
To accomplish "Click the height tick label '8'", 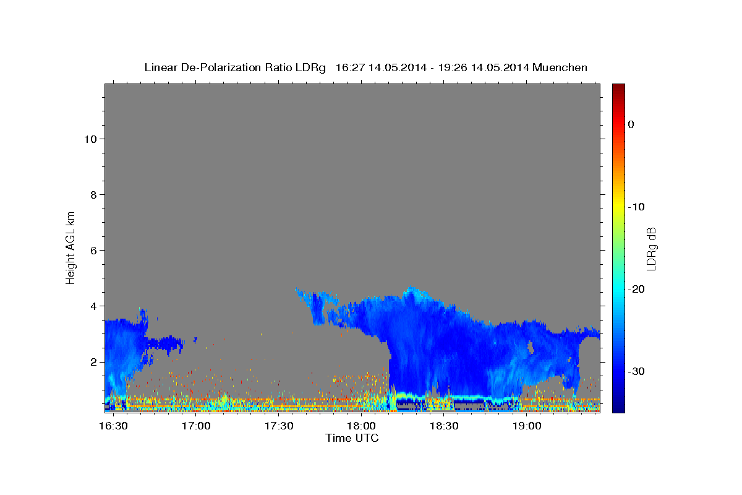I will coord(93,194).
